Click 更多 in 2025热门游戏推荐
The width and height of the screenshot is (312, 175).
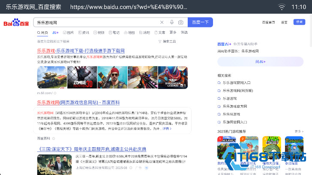[x=299, y=131]
